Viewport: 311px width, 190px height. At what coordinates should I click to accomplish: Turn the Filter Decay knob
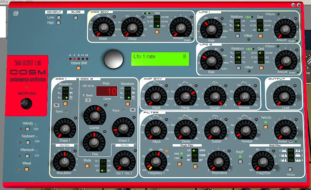pyautogui.click(x=185, y=130)
